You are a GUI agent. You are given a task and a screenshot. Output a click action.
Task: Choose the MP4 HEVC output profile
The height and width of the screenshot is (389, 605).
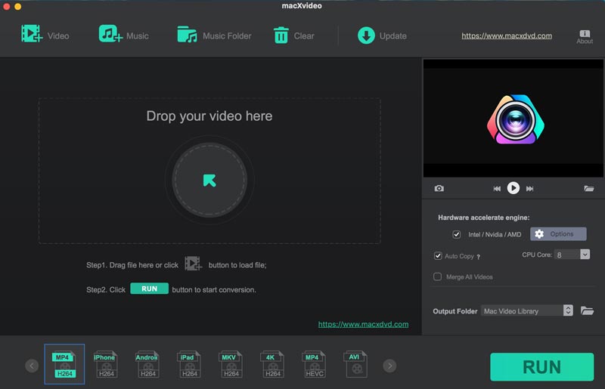click(314, 364)
